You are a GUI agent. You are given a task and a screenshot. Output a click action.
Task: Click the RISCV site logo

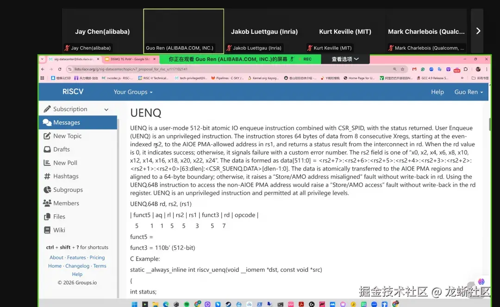click(x=73, y=92)
